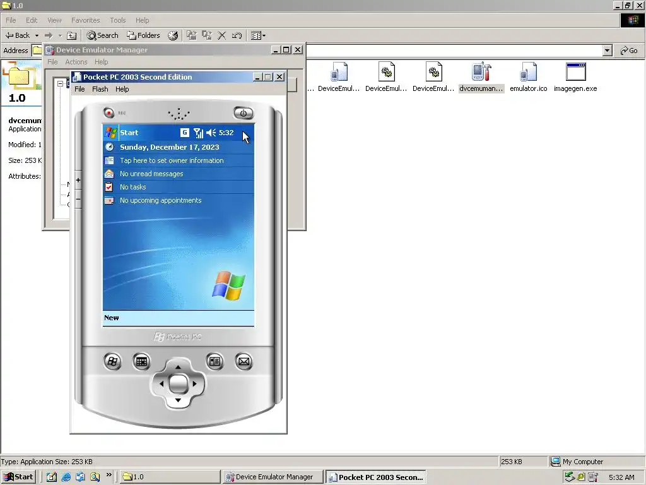Click the Undo toolbar icon in Explorer
646x485 pixels.
coord(237,35)
